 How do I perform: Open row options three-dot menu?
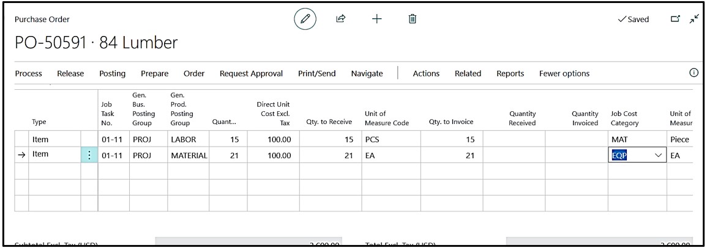(89, 155)
